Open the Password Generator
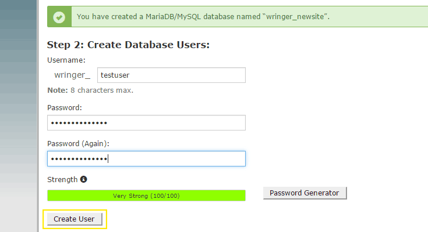This screenshot has height=232, width=428. pyautogui.click(x=305, y=193)
